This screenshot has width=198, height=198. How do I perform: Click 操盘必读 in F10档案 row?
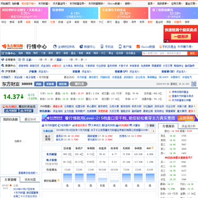coord(58,106)
